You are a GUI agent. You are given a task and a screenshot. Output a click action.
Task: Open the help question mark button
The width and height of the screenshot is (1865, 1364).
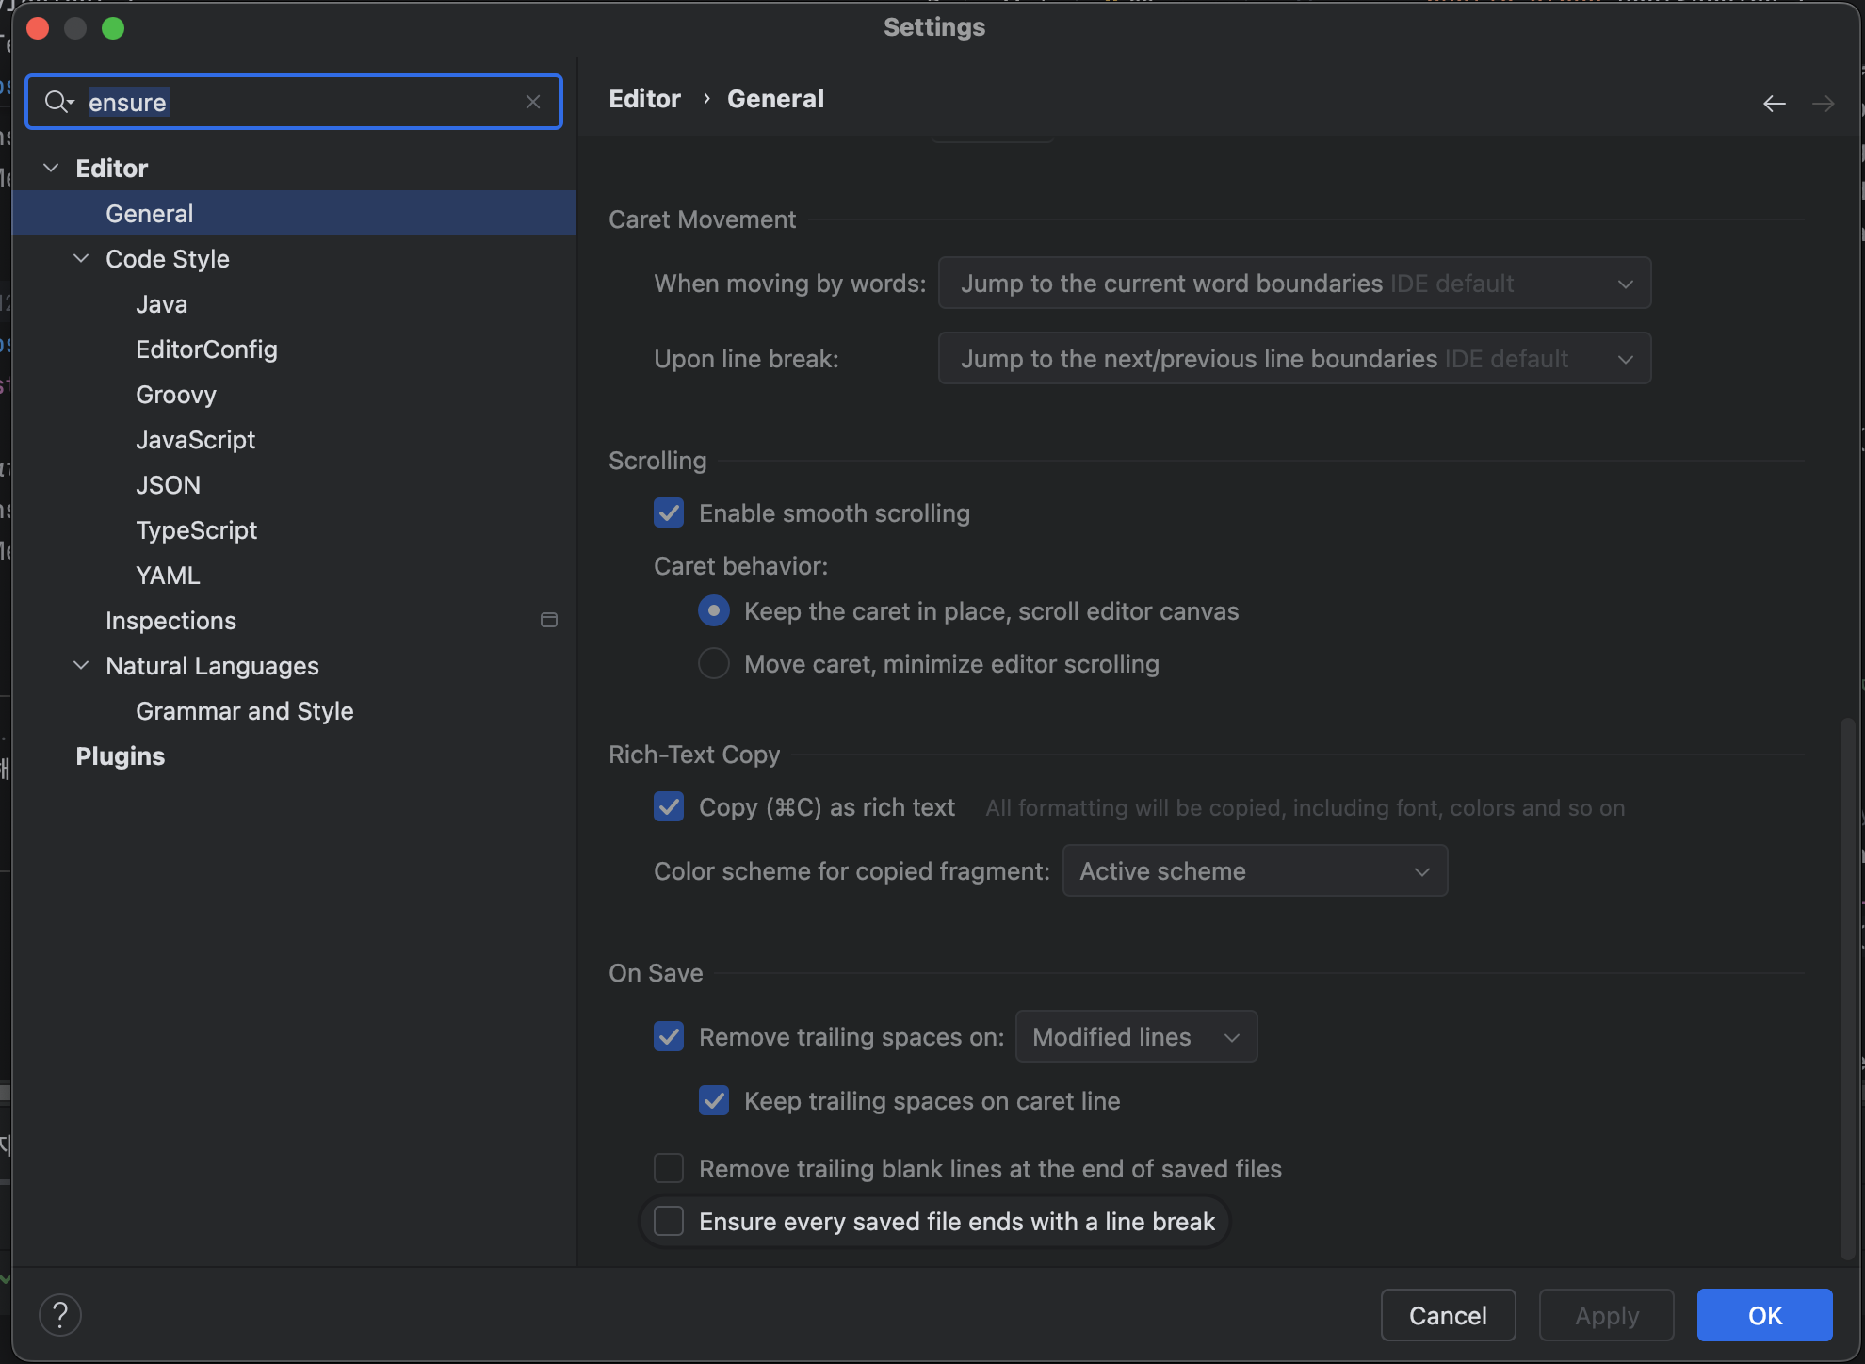[60, 1315]
